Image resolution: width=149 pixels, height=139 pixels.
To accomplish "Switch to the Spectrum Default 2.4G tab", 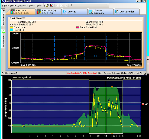I will [21, 12].
